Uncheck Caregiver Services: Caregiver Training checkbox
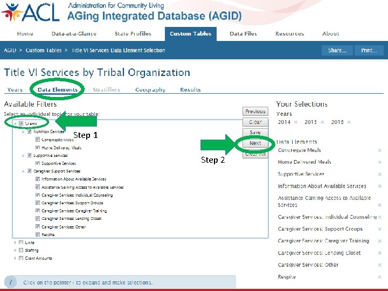 (38, 211)
